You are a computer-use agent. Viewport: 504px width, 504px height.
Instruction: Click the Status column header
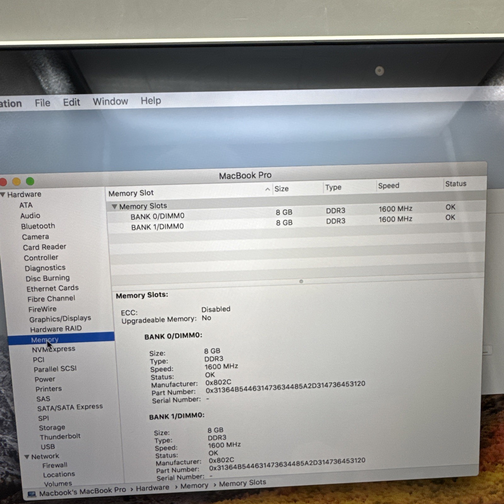pos(456,184)
